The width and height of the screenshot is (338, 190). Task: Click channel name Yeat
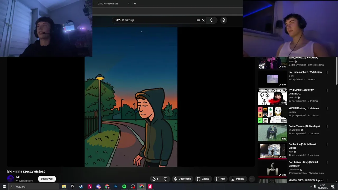[x=291, y=152]
